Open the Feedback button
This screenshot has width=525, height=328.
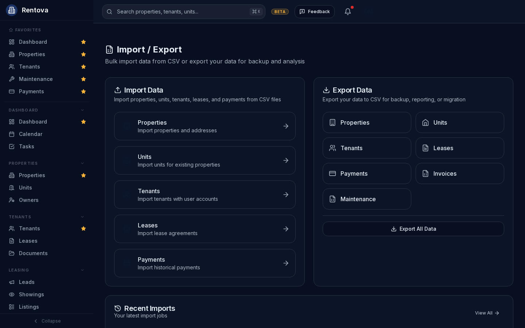coord(315,12)
